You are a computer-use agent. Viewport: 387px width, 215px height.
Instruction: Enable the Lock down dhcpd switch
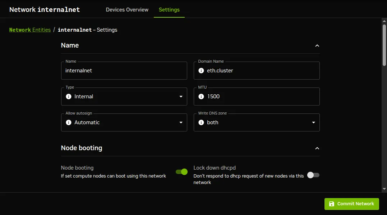point(313,175)
